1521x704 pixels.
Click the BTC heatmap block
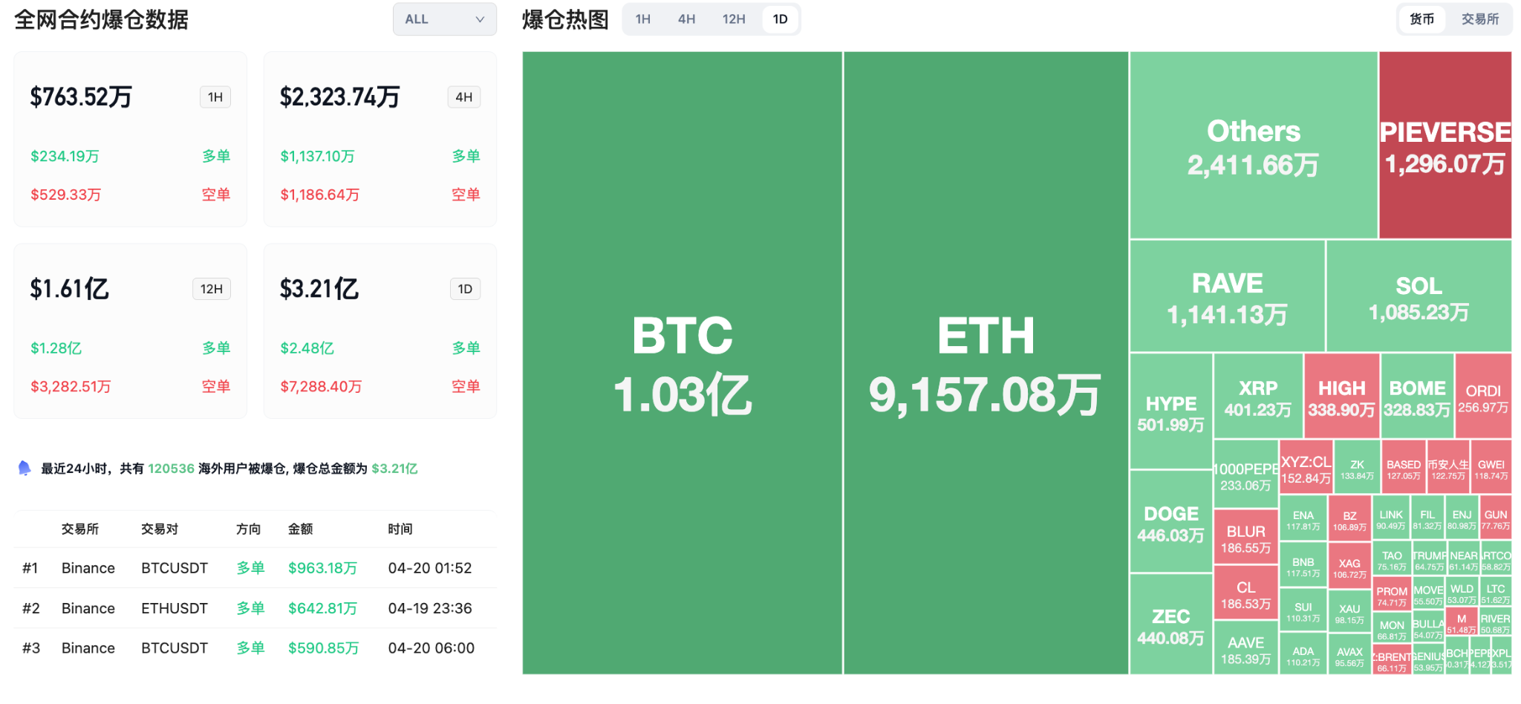682,362
